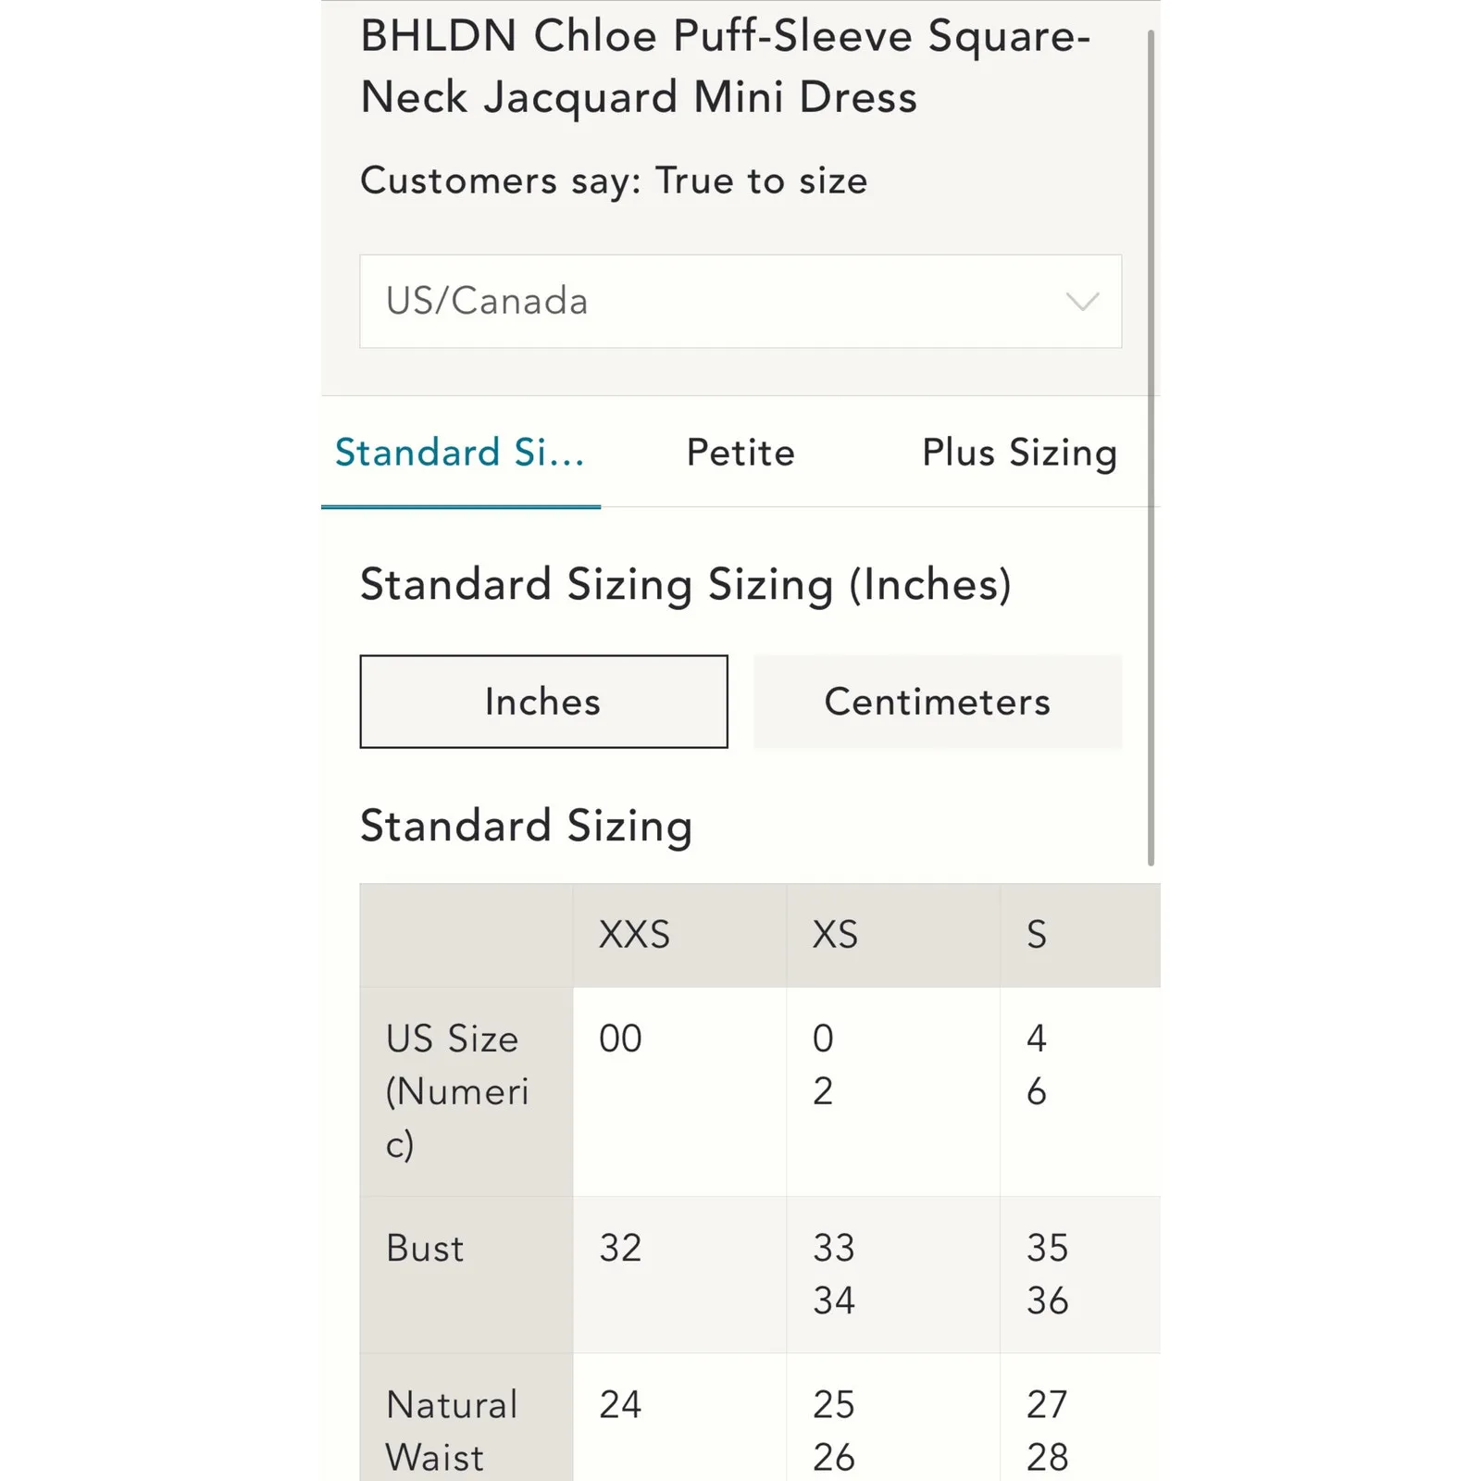Viewport: 1481px width, 1481px height.
Task: Click the XXS bust value 32
Action: (620, 1249)
